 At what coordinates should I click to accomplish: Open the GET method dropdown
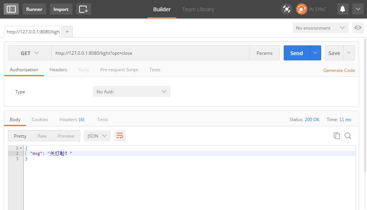tap(30, 53)
